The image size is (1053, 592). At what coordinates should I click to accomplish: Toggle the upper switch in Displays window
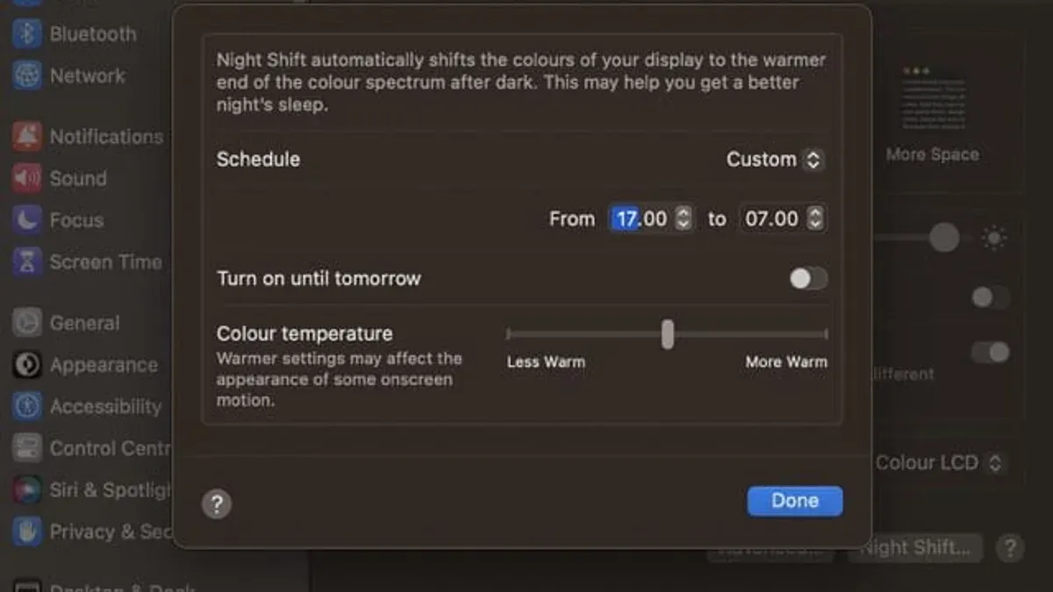pos(991,297)
